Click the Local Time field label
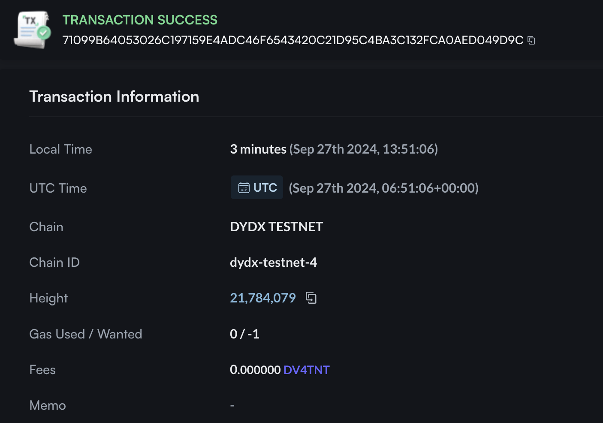 click(61, 149)
